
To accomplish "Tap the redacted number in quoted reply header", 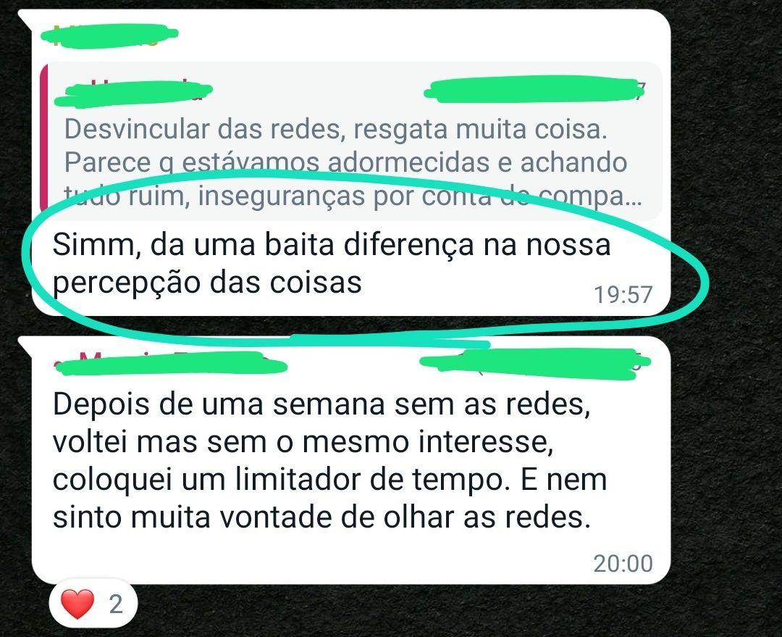I will 534,90.
